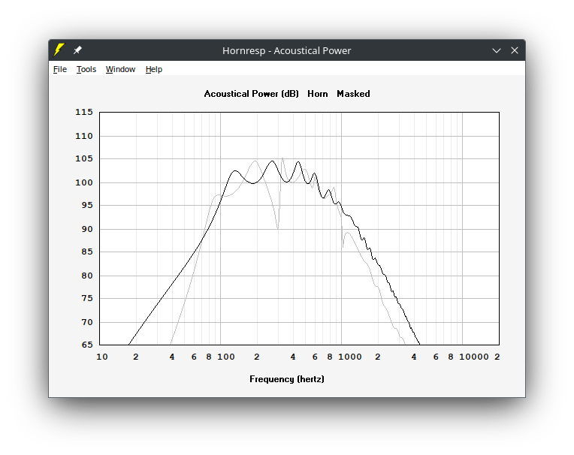Click the 115 dB y-axis value
Image resolution: width=574 pixels, height=455 pixels.
[x=84, y=112]
